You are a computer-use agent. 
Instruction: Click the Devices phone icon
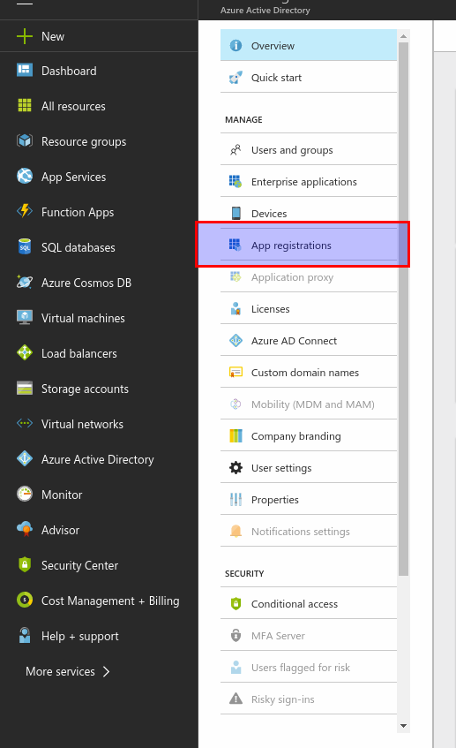coord(235,213)
